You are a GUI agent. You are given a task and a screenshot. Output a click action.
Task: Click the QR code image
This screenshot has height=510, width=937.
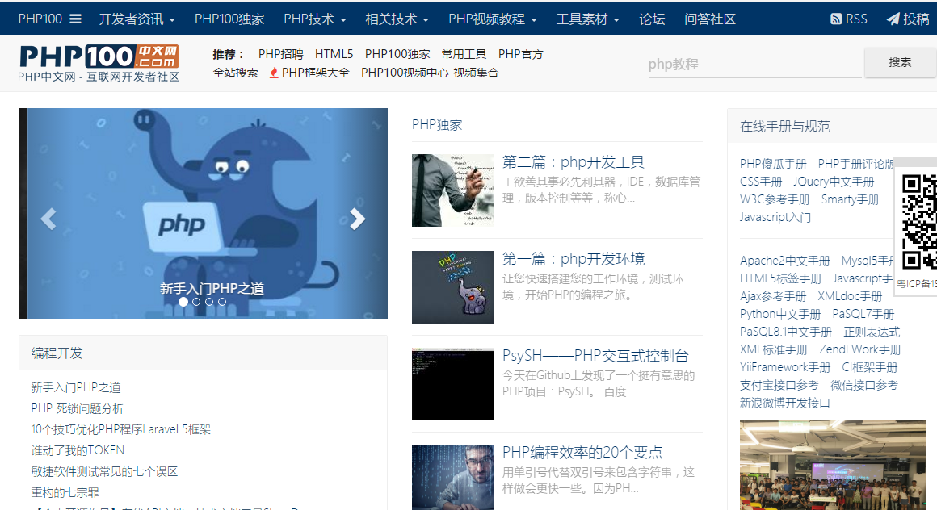(x=919, y=222)
